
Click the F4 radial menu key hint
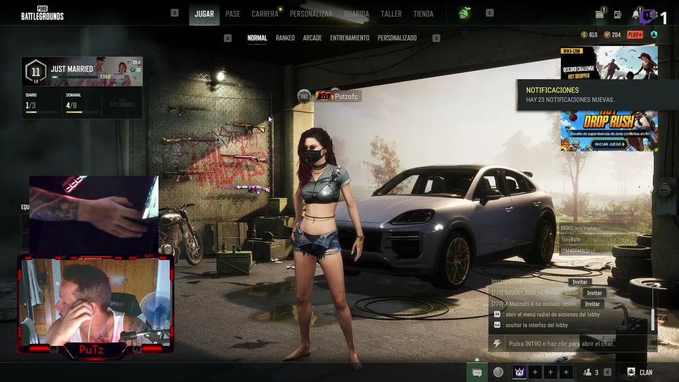pyautogui.click(x=497, y=315)
